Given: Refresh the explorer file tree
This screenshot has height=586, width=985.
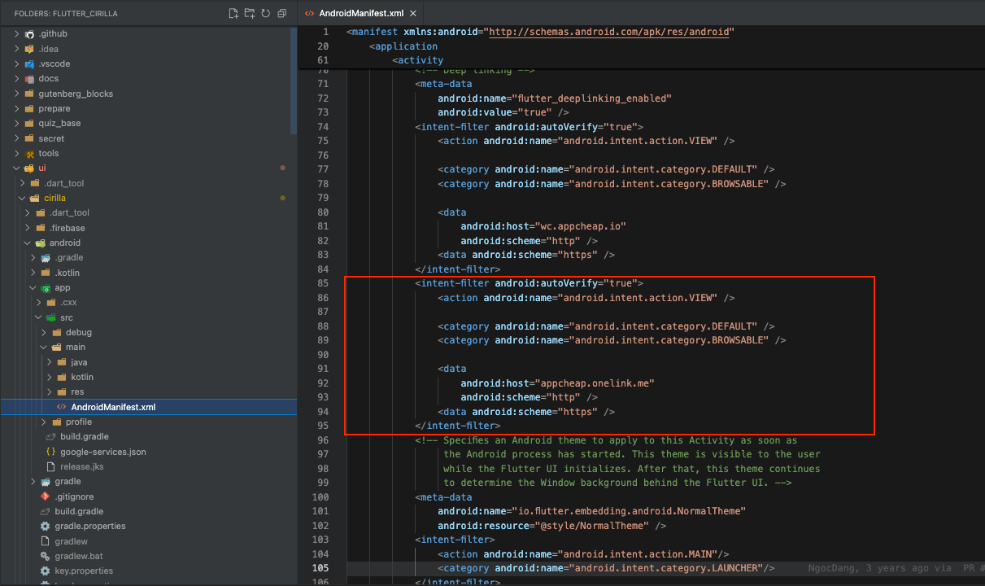Looking at the screenshot, I should pos(266,14).
